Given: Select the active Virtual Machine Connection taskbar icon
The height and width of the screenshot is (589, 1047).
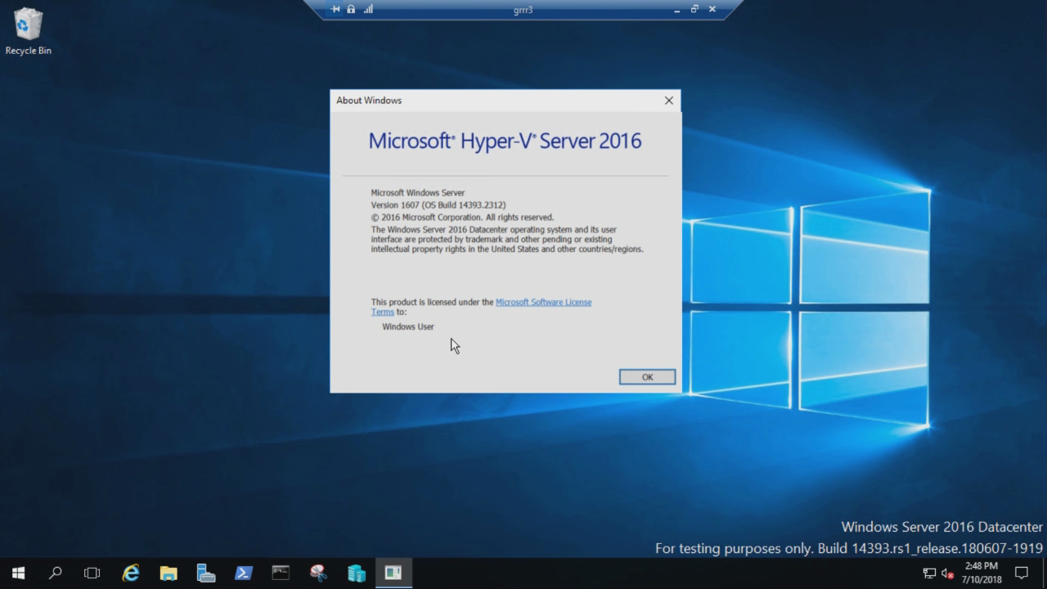Looking at the screenshot, I should click(x=393, y=573).
